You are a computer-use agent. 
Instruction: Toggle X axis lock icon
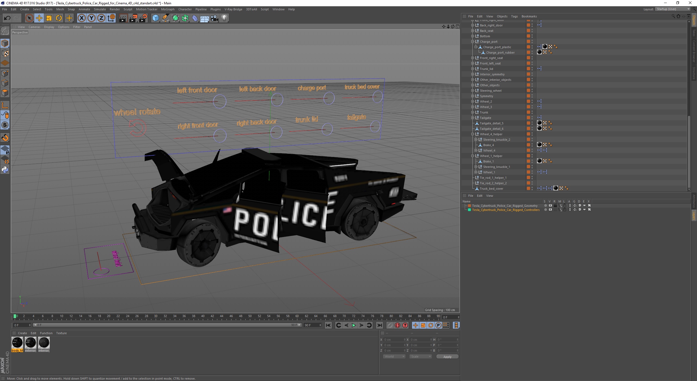click(x=81, y=18)
